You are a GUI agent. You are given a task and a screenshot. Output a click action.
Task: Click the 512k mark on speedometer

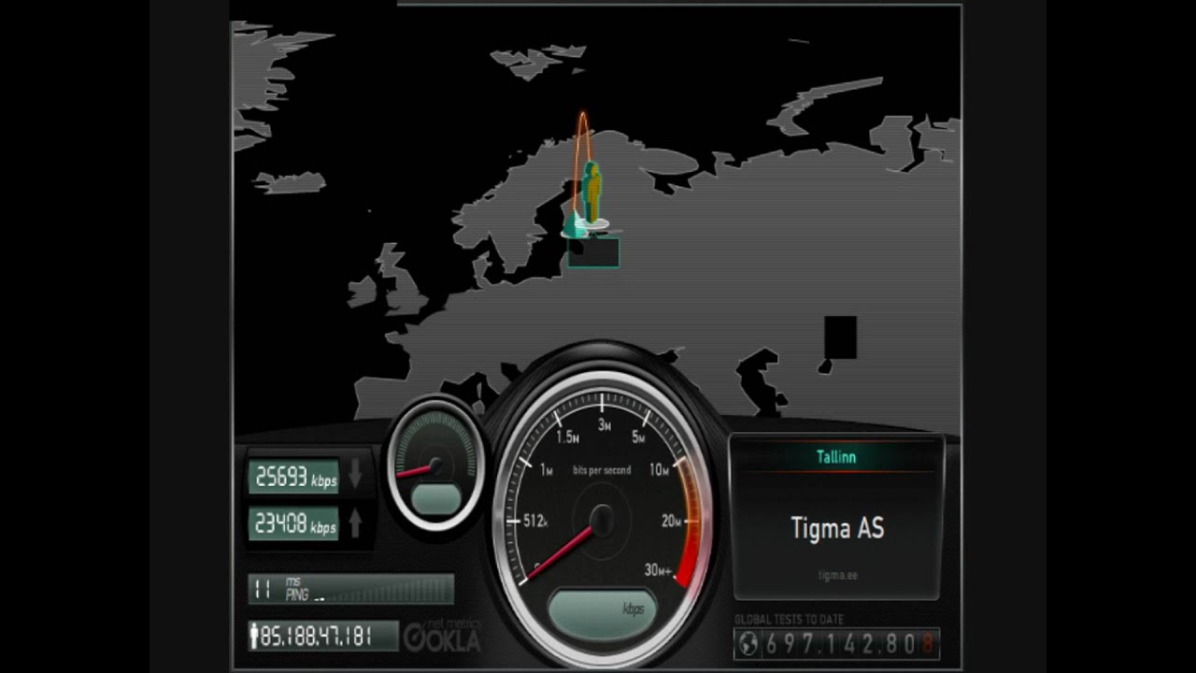[535, 521]
